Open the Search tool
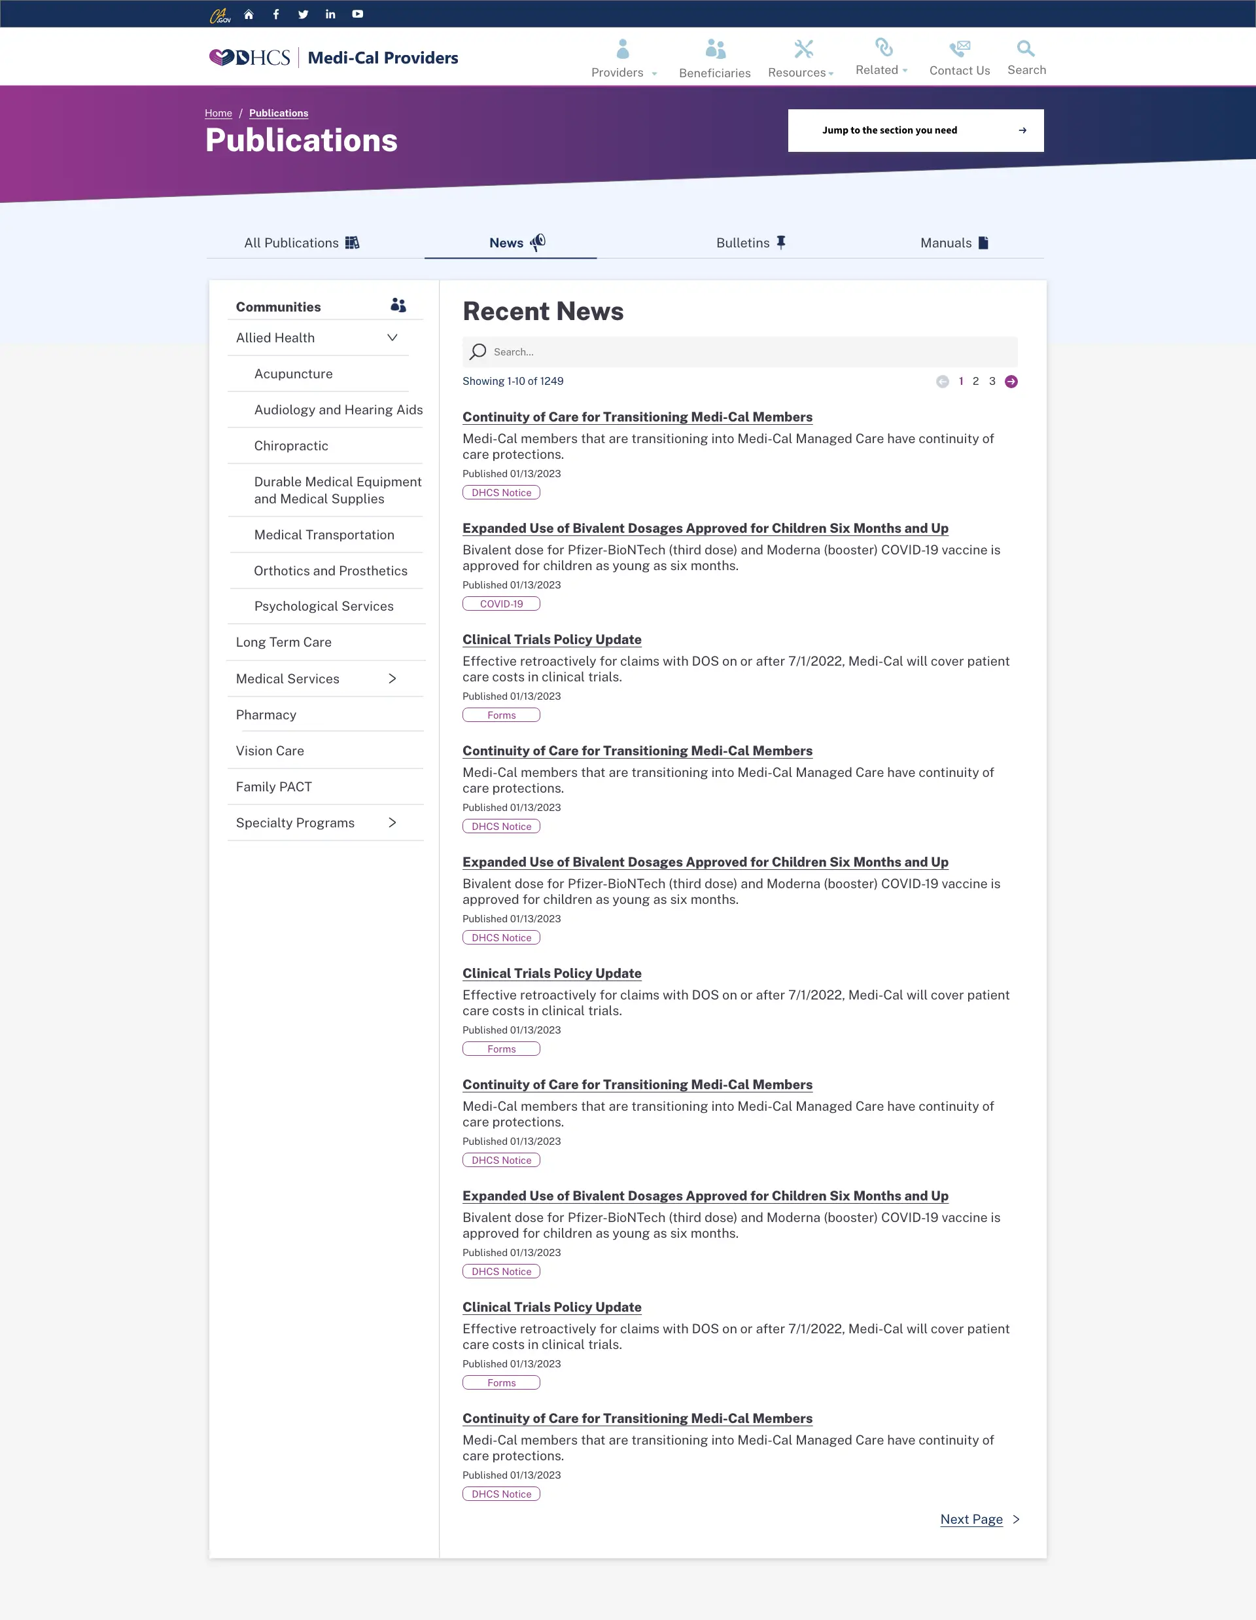Screen dimensions: 1256x1620 pyautogui.click(x=1026, y=56)
